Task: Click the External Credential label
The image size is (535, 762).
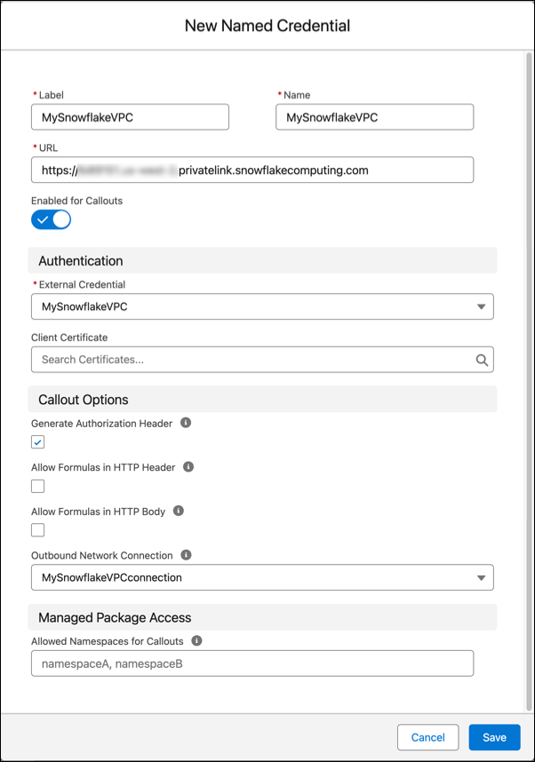Action: [x=82, y=284]
